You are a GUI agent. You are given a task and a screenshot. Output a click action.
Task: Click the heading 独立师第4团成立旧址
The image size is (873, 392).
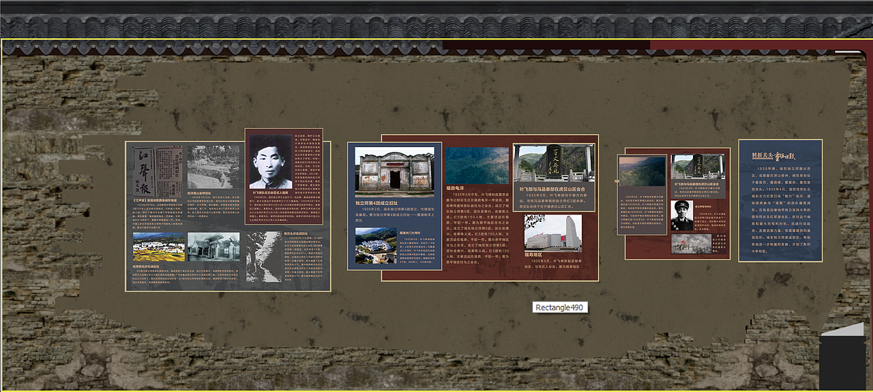tap(376, 203)
